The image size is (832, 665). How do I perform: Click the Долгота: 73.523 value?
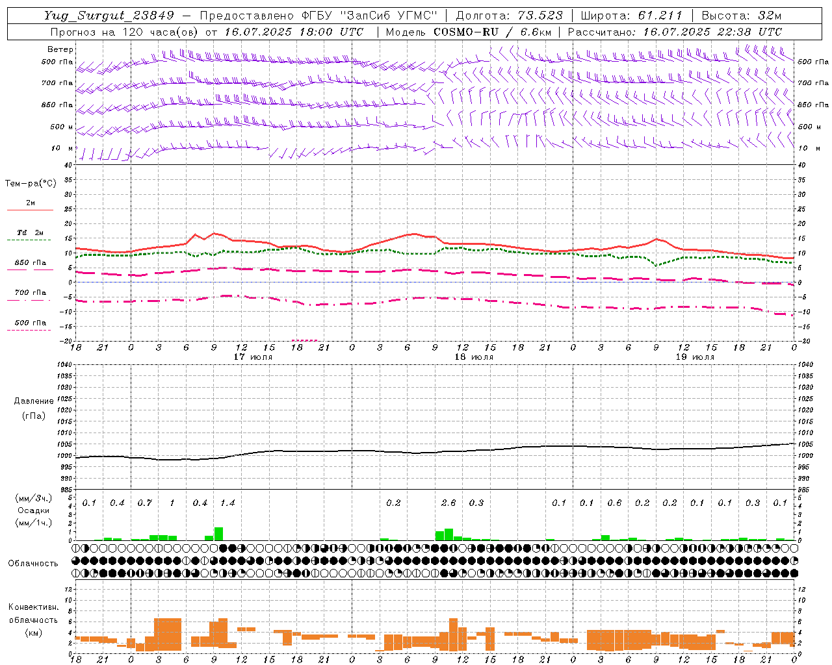510,16
